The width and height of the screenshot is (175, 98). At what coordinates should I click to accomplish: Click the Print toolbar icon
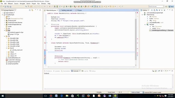click(10, 7)
